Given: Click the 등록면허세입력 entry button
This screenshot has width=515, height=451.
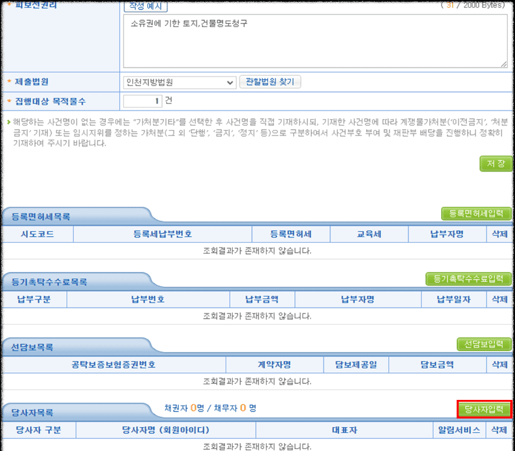Looking at the screenshot, I should [476, 213].
